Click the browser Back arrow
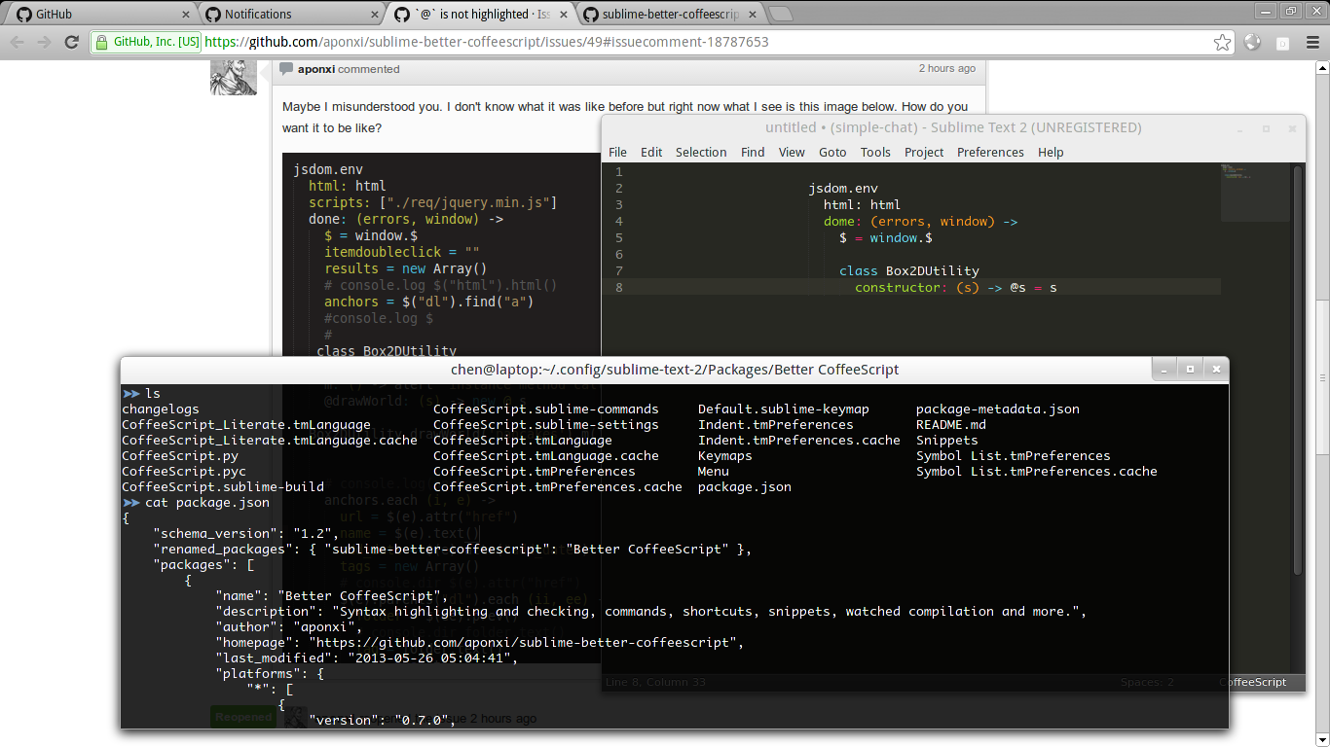Viewport: 1330px width, 747px height. [x=18, y=42]
